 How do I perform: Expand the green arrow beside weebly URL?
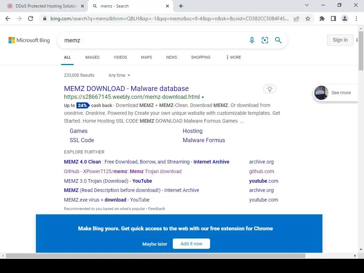pyautogui.click(x=203, y=97)
